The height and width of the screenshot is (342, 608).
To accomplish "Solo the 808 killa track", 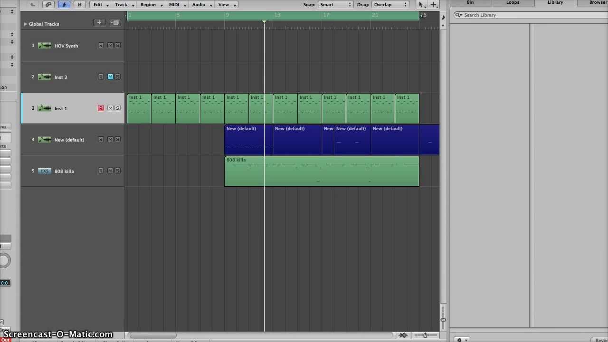I will 117,171.
